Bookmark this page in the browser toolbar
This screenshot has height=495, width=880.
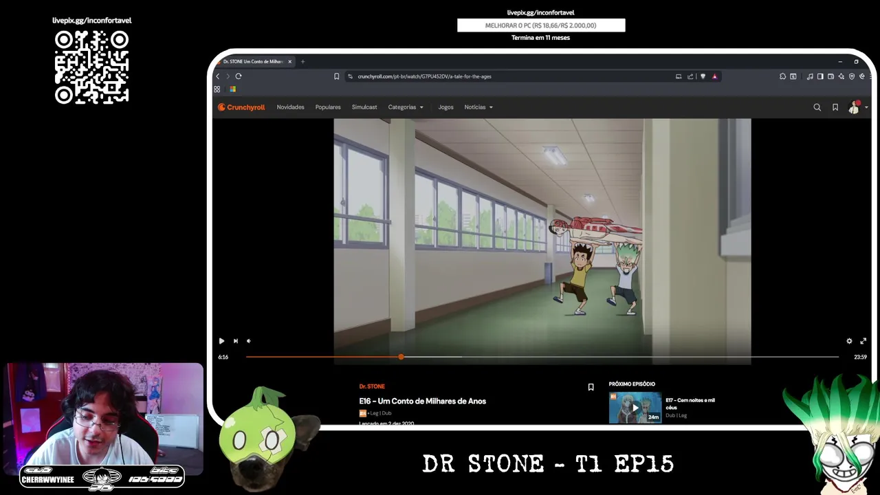336,76
